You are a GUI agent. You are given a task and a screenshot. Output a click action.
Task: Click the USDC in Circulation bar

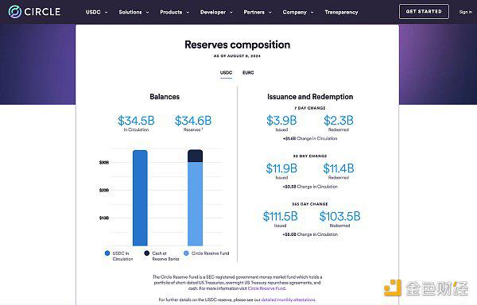pyautogui.click(x=140, y=198)
